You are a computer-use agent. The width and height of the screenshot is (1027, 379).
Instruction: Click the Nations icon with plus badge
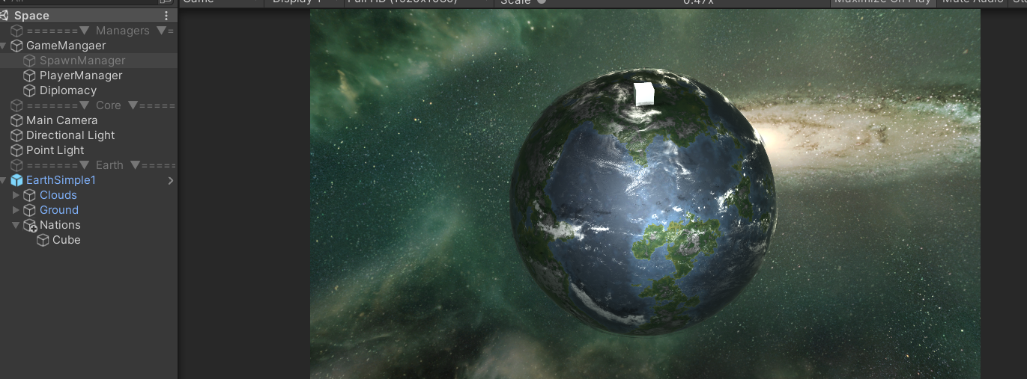point(30,226)
